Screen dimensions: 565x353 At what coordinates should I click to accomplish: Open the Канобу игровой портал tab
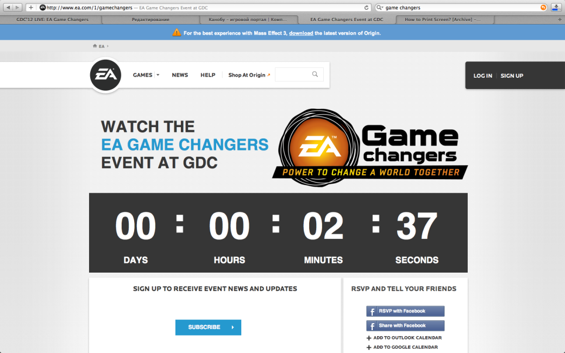248,20
